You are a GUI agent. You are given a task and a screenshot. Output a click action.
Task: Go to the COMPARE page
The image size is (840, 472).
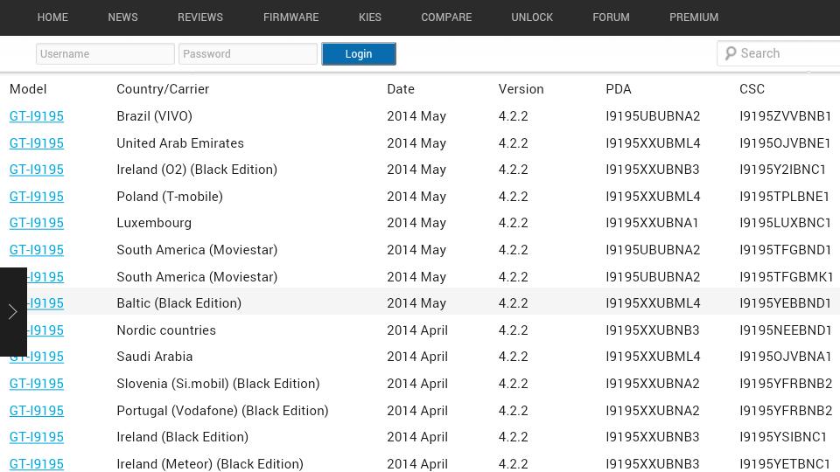click(x=446, y=17)
